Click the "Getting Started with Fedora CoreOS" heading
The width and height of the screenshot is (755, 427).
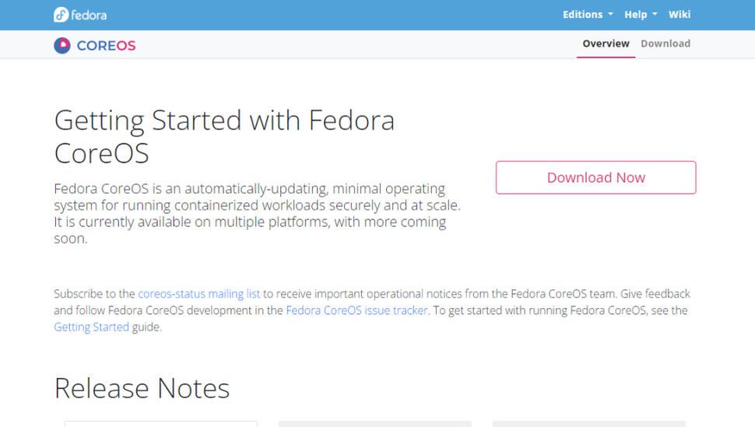pyautogui.click(x=224, y=136)
